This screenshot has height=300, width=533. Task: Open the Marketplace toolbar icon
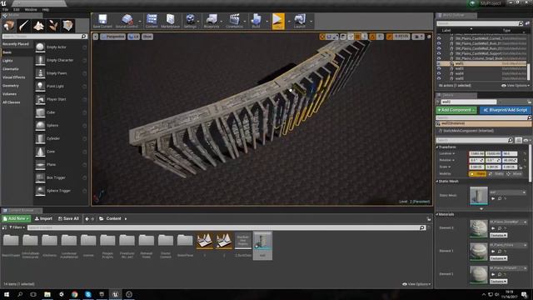tap(170, 20)
